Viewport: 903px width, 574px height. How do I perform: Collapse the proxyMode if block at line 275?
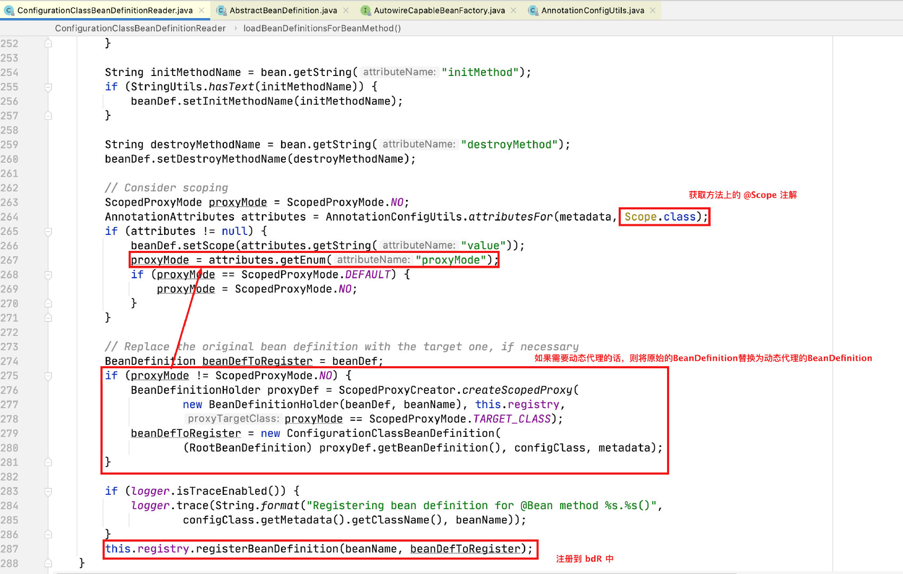click(48, 376)
